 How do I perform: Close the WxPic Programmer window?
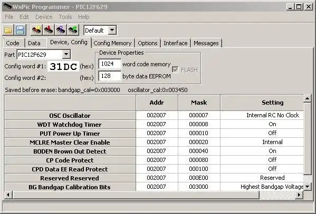[x=309, y=7]
